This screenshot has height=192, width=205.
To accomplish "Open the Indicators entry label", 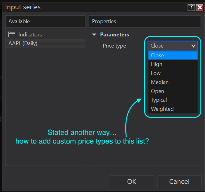I will [30, 35].
